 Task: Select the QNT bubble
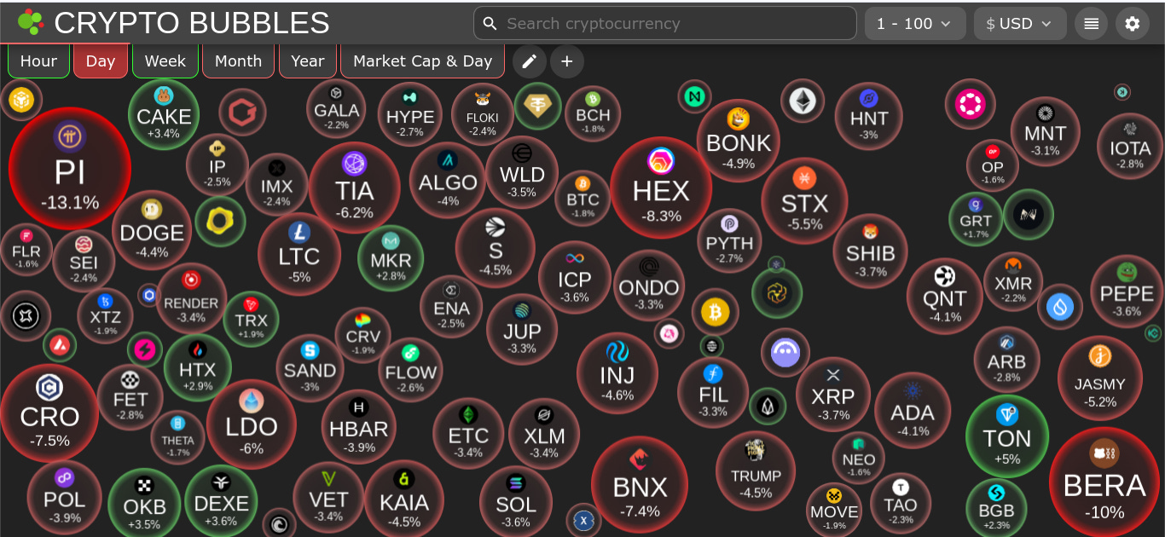click(944, 296)
